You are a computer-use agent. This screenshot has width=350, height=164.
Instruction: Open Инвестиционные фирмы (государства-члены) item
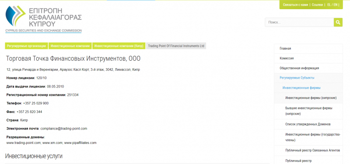[x=308, y=137]
